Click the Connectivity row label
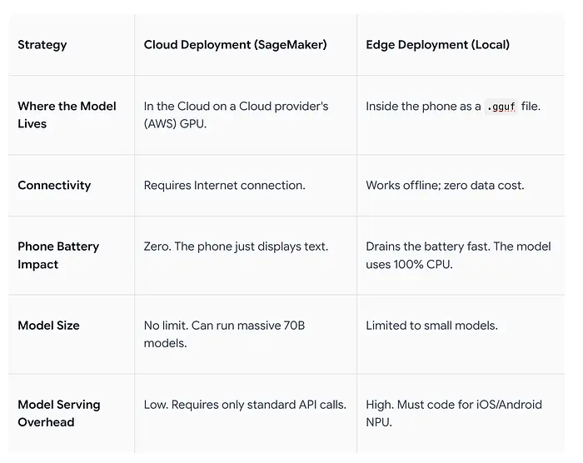Screen dimensions: 583x463 pos(54,186)
